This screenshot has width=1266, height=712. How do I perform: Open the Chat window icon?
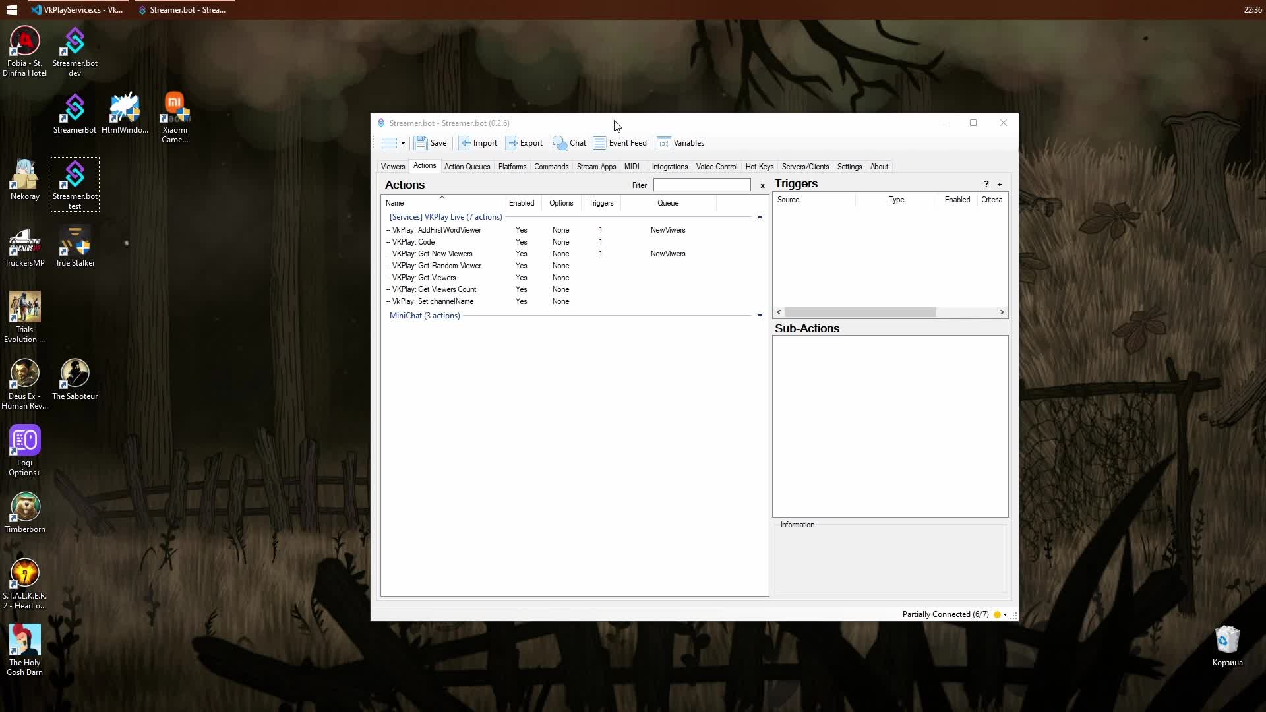coord(560,143)
